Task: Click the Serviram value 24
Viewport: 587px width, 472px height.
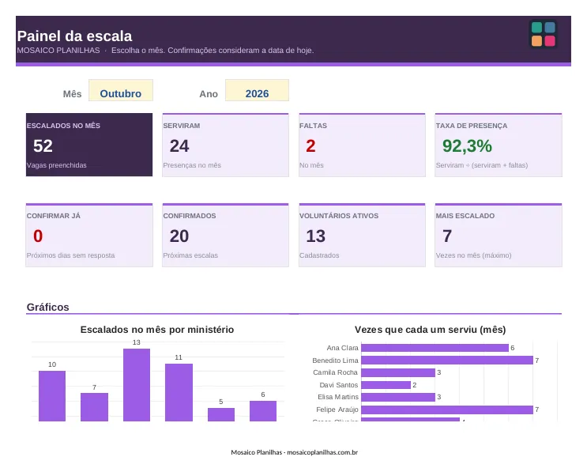Action: point(179,146)
